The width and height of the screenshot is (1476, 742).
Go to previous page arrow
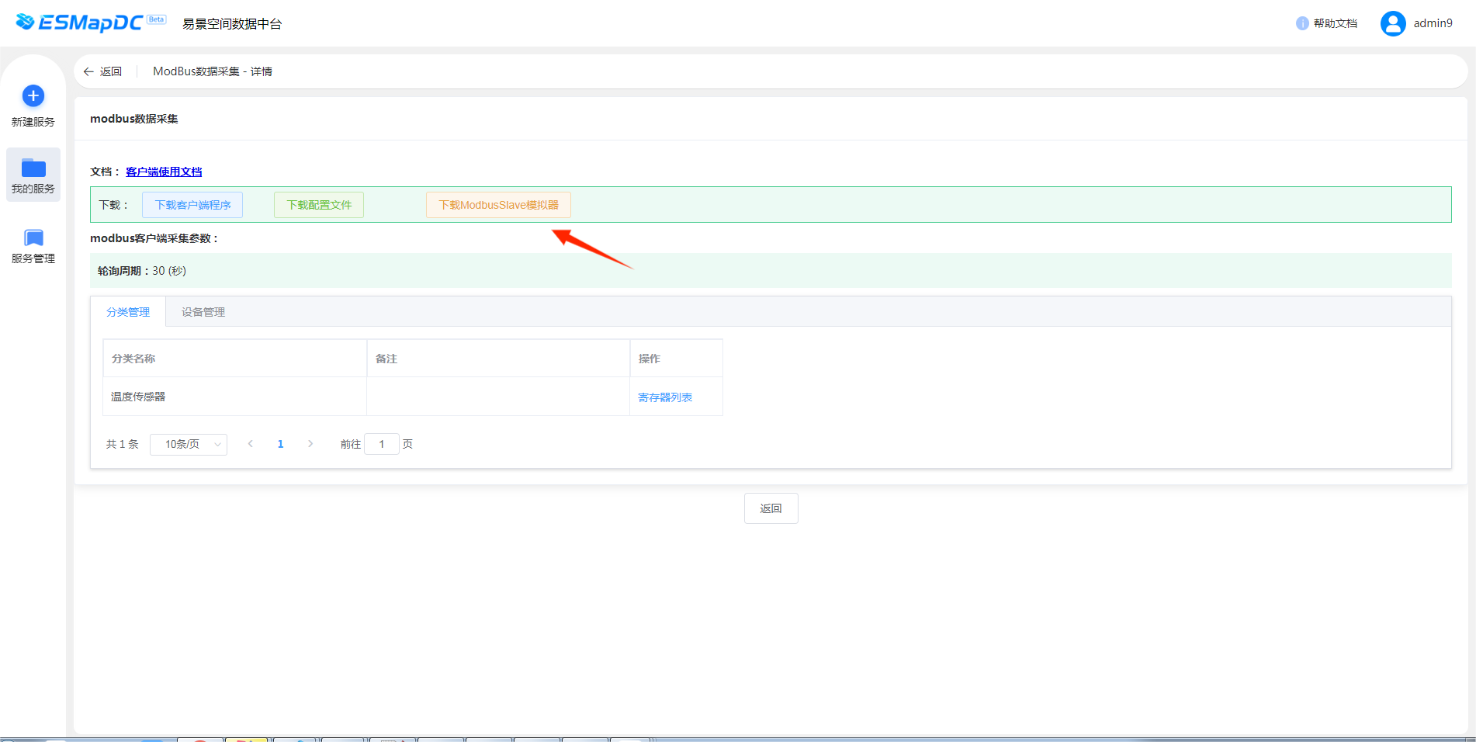[x=251, y=444]
